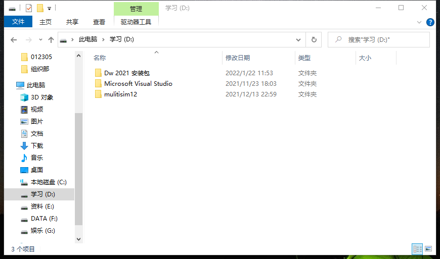Switch to the 主页 ribbon tab
The image size is (440, 259).
(46, 22)
